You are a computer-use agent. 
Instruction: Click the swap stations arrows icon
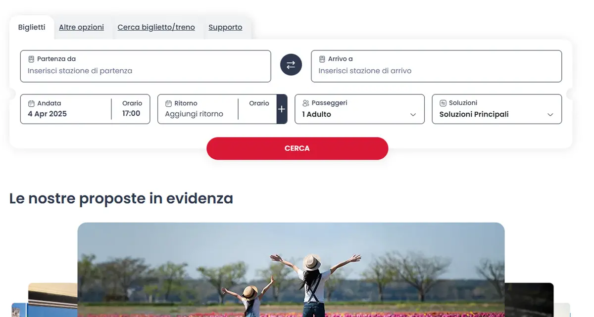pyautogui.click(x=291, y=65)
